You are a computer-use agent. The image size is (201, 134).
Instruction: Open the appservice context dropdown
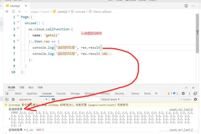point(33,99)
